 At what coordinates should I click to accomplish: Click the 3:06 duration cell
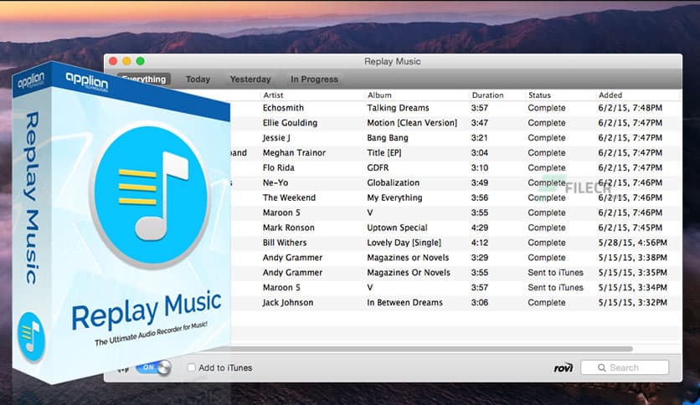click(480, 302)
